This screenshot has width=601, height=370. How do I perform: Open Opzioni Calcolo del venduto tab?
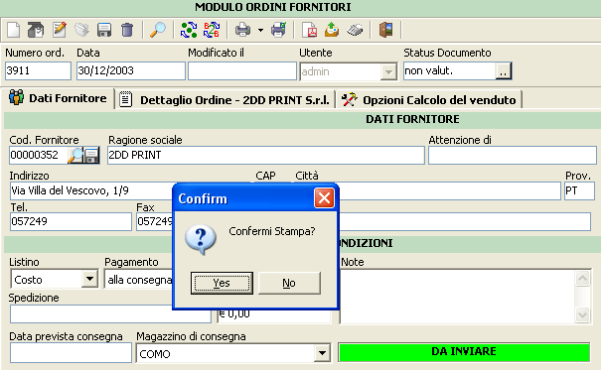(x=428, y=100)
